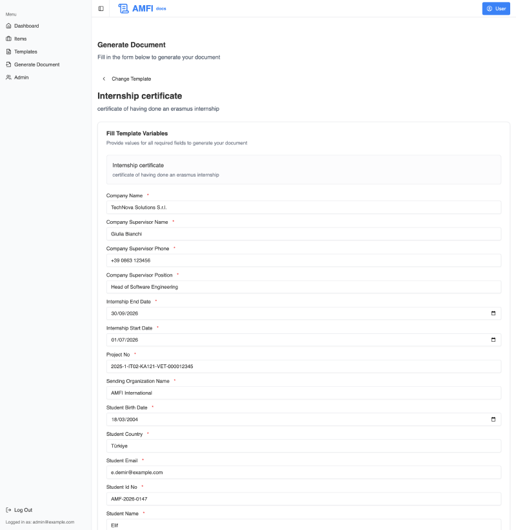The width and height of the screenshot is (516, 530).
Task: Click the Company Name field
Action: click(303, 207)
